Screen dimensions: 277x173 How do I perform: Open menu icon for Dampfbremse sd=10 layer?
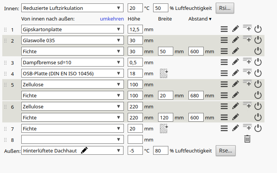tap(224, 62)
